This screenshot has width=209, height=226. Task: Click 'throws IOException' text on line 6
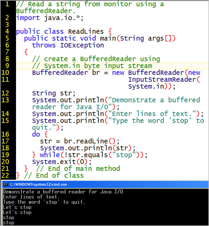coord(68,45)
